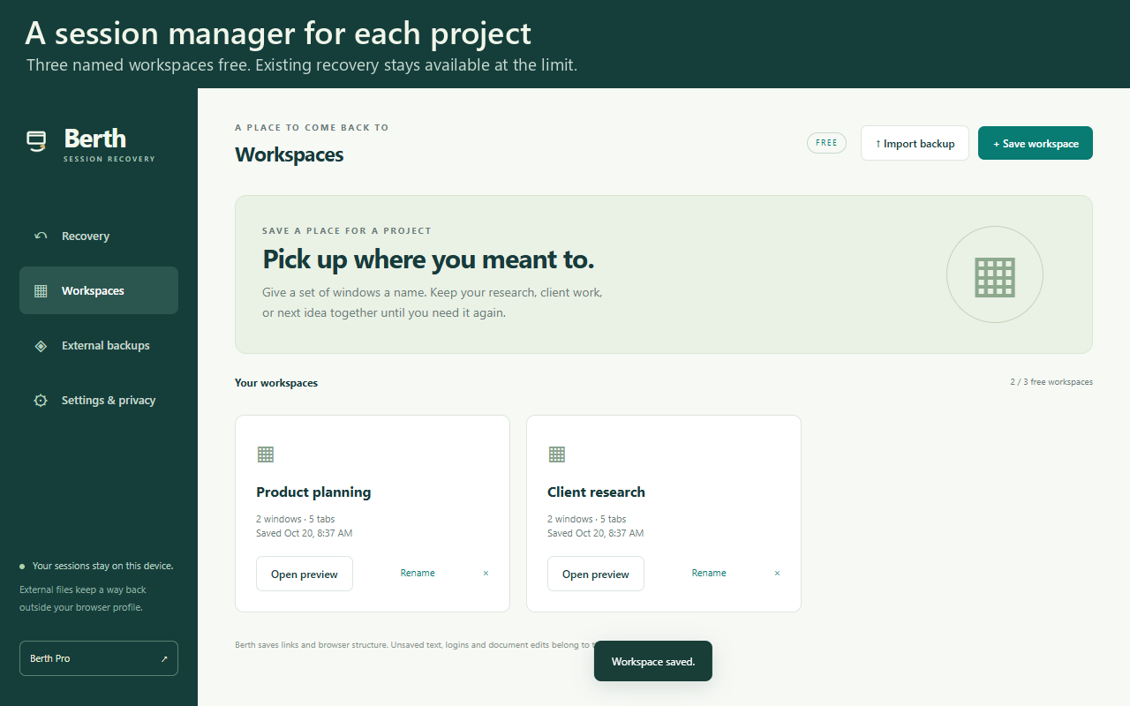1130x706 pixels.
Task: Delete the Product planning workspace
Action: (x=486, y=574)
